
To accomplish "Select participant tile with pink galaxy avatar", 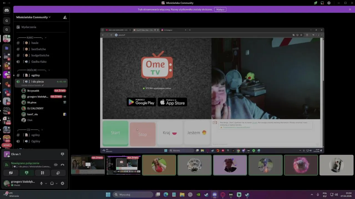I will click(x=301, y=165).
